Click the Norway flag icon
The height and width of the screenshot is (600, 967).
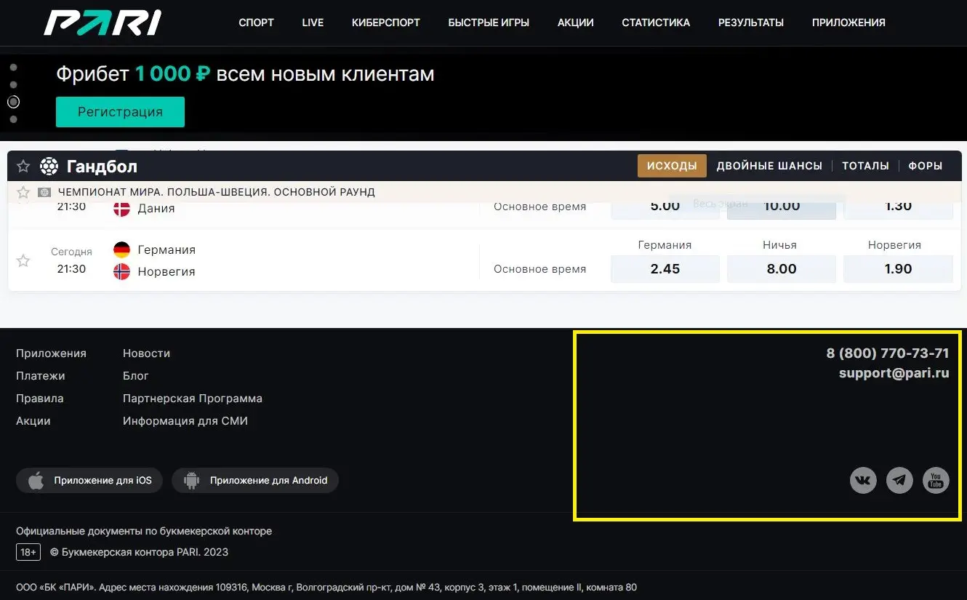(x=122, y=272)
